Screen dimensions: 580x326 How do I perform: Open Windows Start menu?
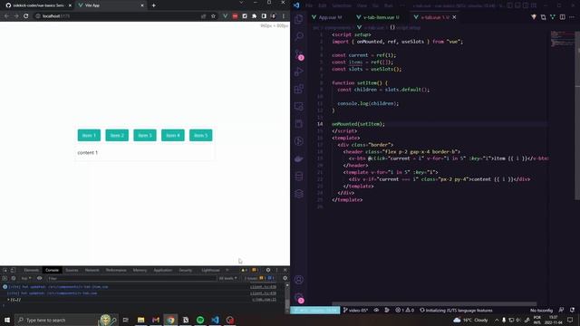(x=7, y=320)
